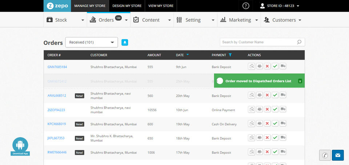The width and height of the screenshot is (349, 165).
Task: Cancel order ZIZOF94223
Action: click(x=267, y=109)
